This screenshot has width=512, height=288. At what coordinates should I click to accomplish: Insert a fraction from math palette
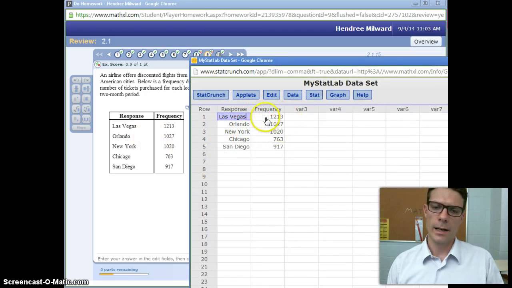[x=76, y=89]
